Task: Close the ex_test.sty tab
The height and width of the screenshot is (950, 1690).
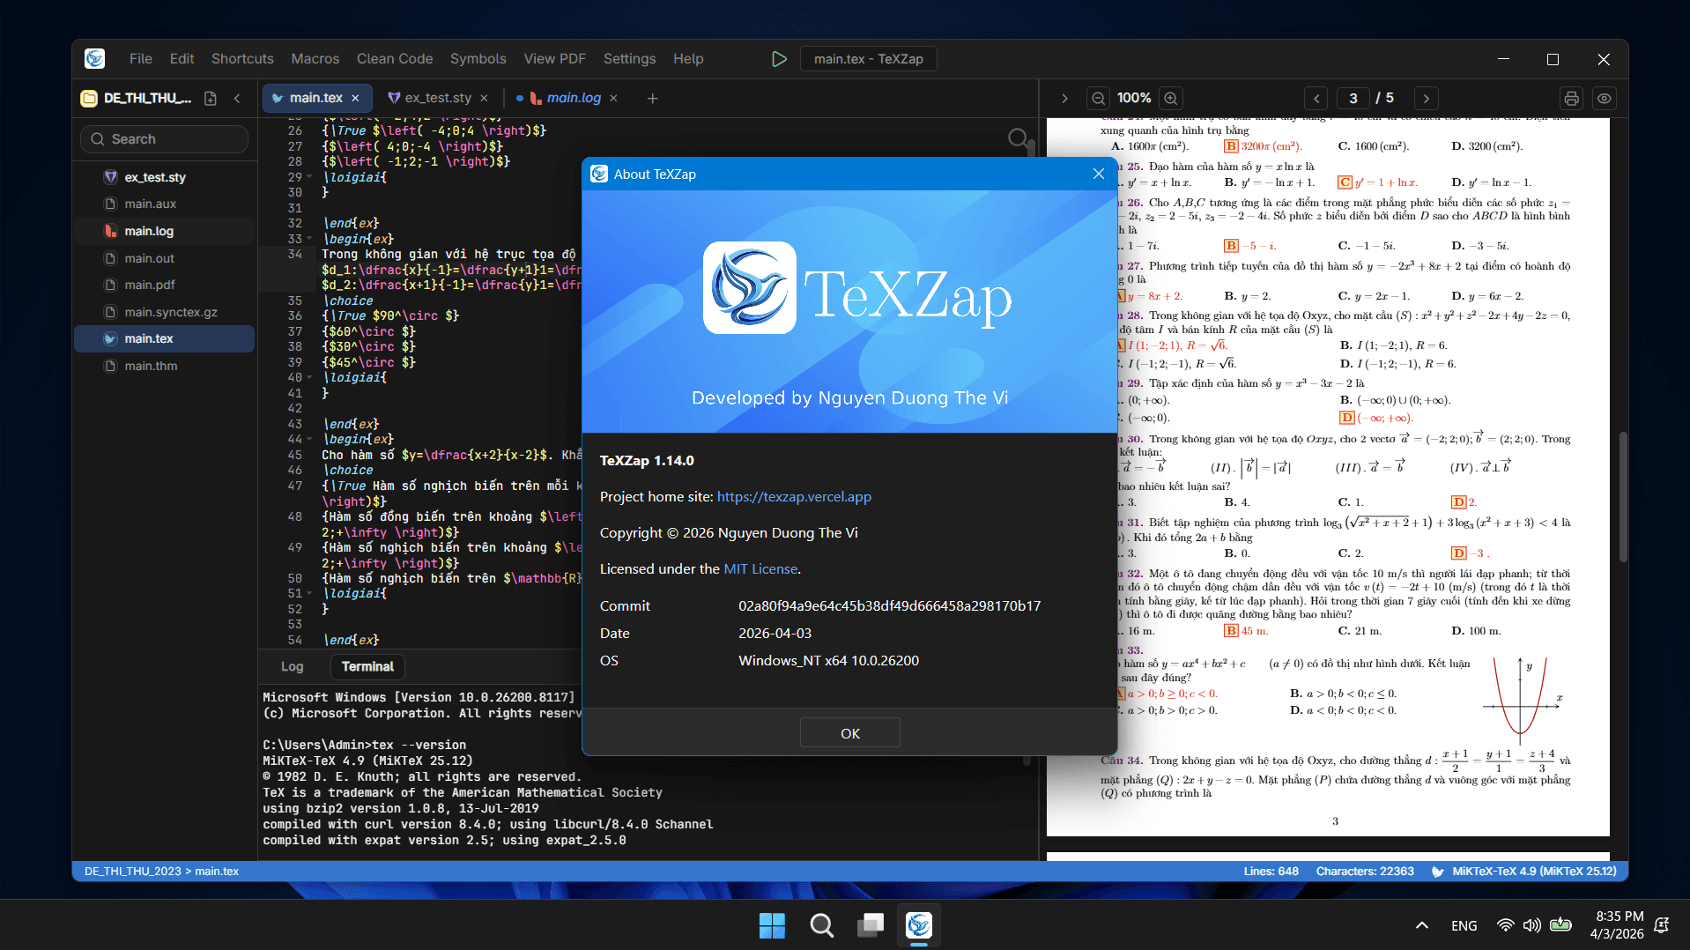Action: (x=484, y=99)
